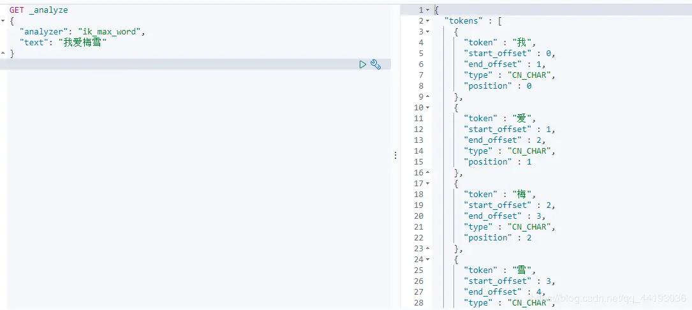This screenshot has width=692, height=310.
Task: Click "start_offset" : 1 on line 12
Action: click(x=509, y=129)
